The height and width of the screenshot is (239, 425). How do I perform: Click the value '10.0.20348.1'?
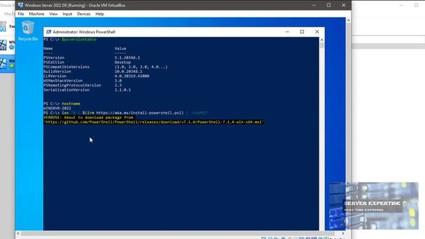[128, 72]
